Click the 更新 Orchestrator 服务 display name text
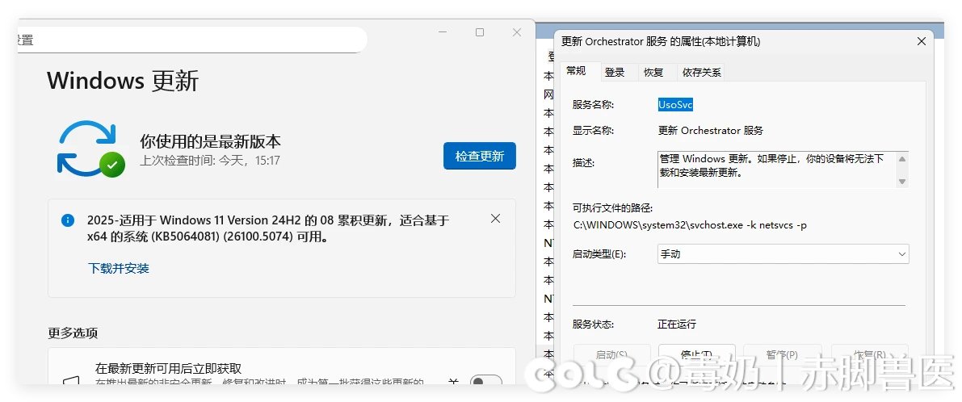The width and height of the screenshot is (962, 402). coord(711,131)
